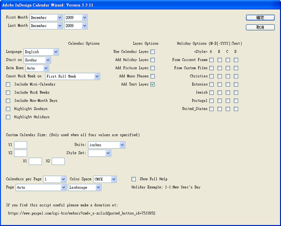Screen dimensions: 281x226
Task: Click into the X1 input field
Action: coord(35,161)
